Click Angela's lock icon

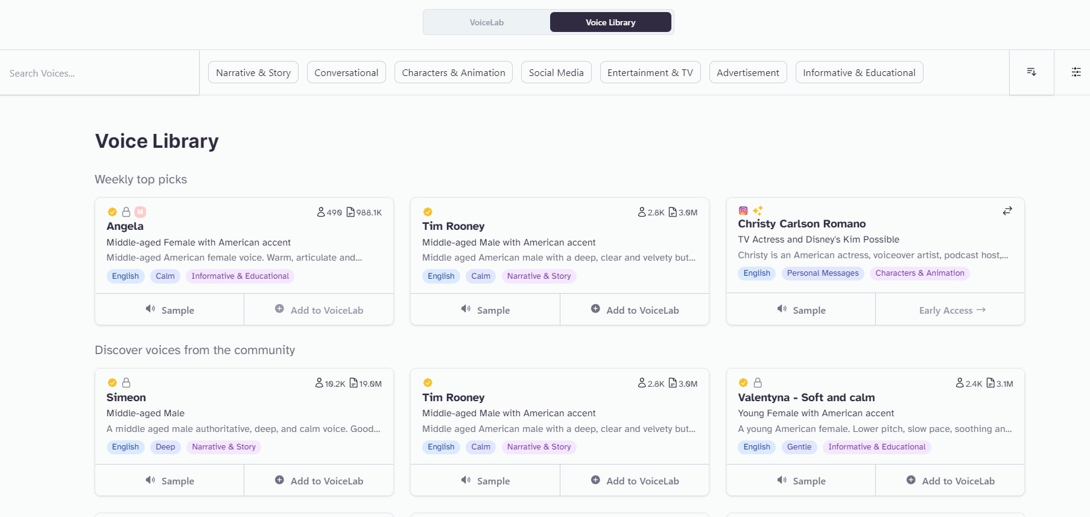pos(126,212)
